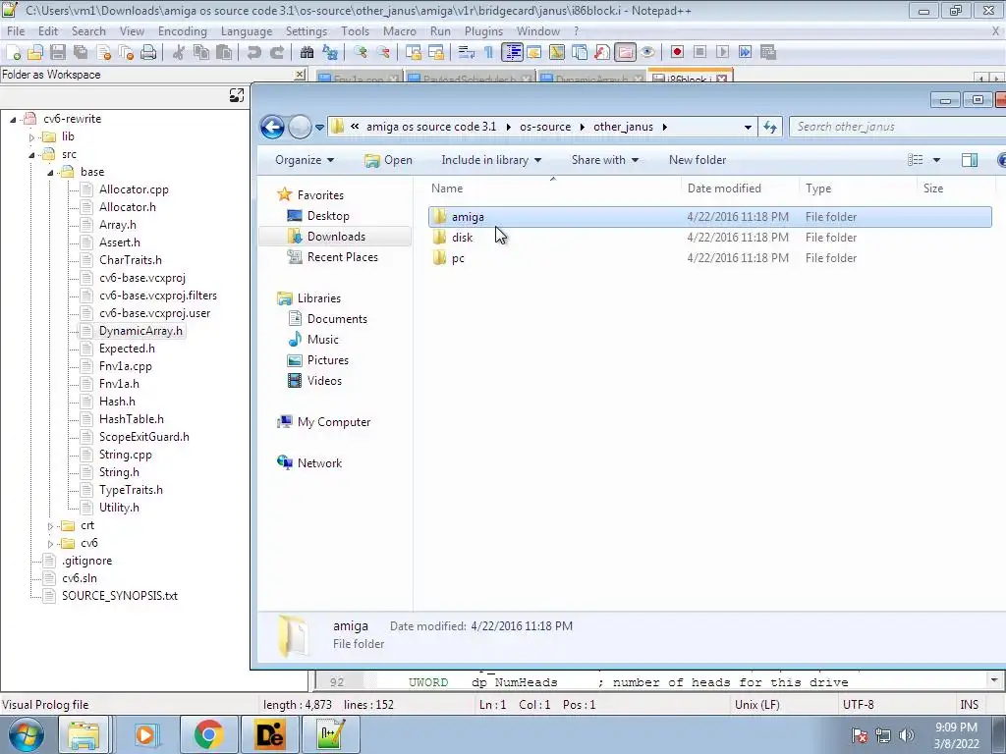The height and width of the screenshot is (754, 1006).
Task: Collapse the cv6-rewrite root node
Action: 13,119
